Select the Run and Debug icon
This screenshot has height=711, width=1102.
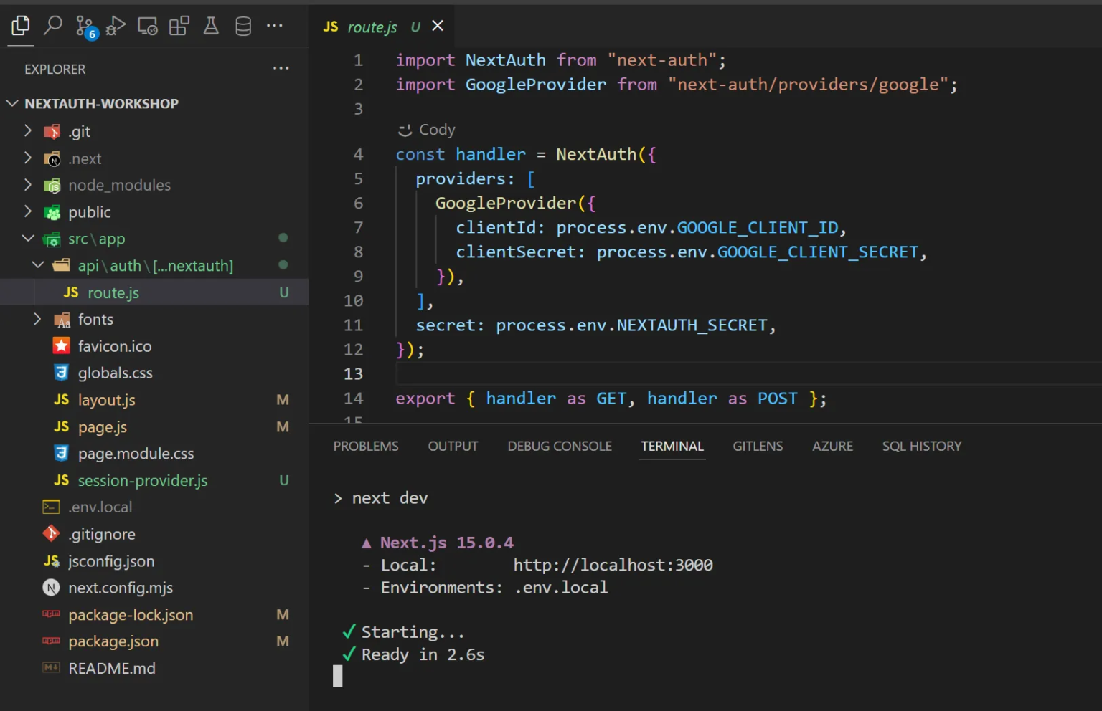click(x=115, y=25)
